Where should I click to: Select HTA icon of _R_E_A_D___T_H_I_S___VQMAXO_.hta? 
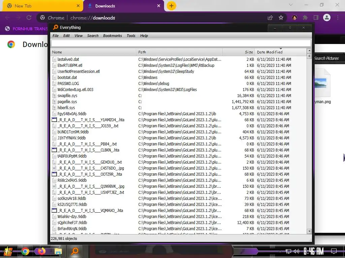pyautogui.click(x=54, y=210)
